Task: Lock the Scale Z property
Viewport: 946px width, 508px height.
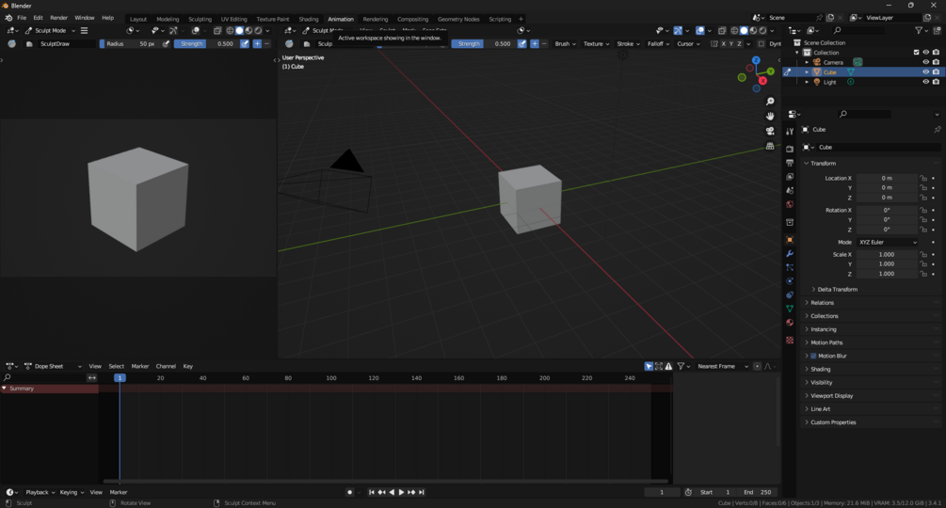Action: click(x=923, y=274)
